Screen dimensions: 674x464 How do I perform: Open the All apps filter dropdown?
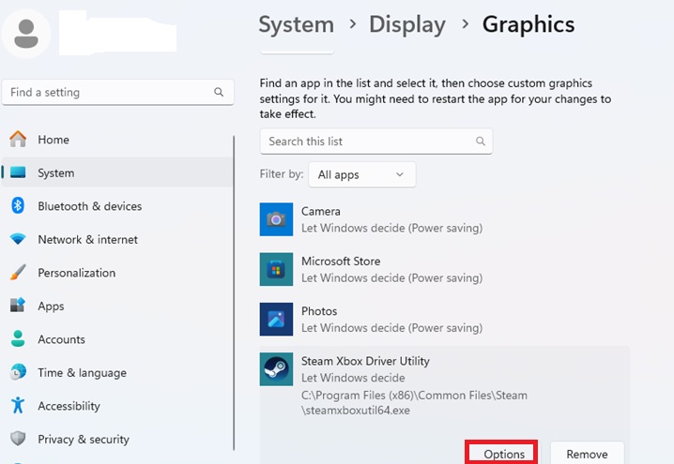pyautogui.click(x=362, y=174)
